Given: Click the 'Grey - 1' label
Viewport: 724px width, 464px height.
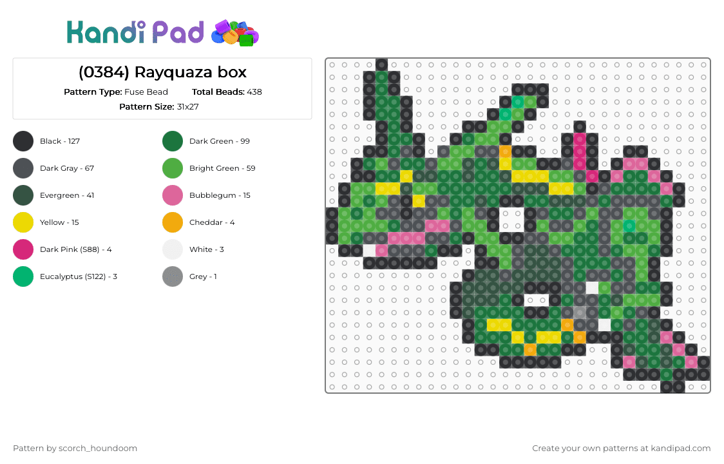Looking at the screenshot, I should [203, 276].
